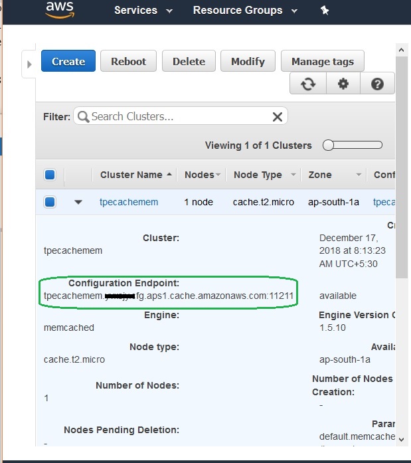Open the help question mark icon
The image size is (411, 463).
click(x=377, y=84)
